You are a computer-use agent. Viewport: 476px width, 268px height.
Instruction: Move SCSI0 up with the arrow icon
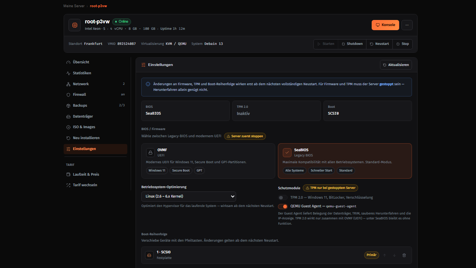click(384, 255)
